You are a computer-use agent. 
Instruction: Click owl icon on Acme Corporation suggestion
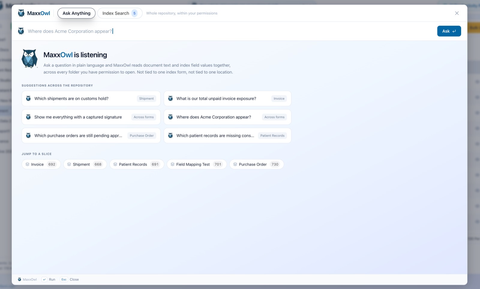coord(170,117)
